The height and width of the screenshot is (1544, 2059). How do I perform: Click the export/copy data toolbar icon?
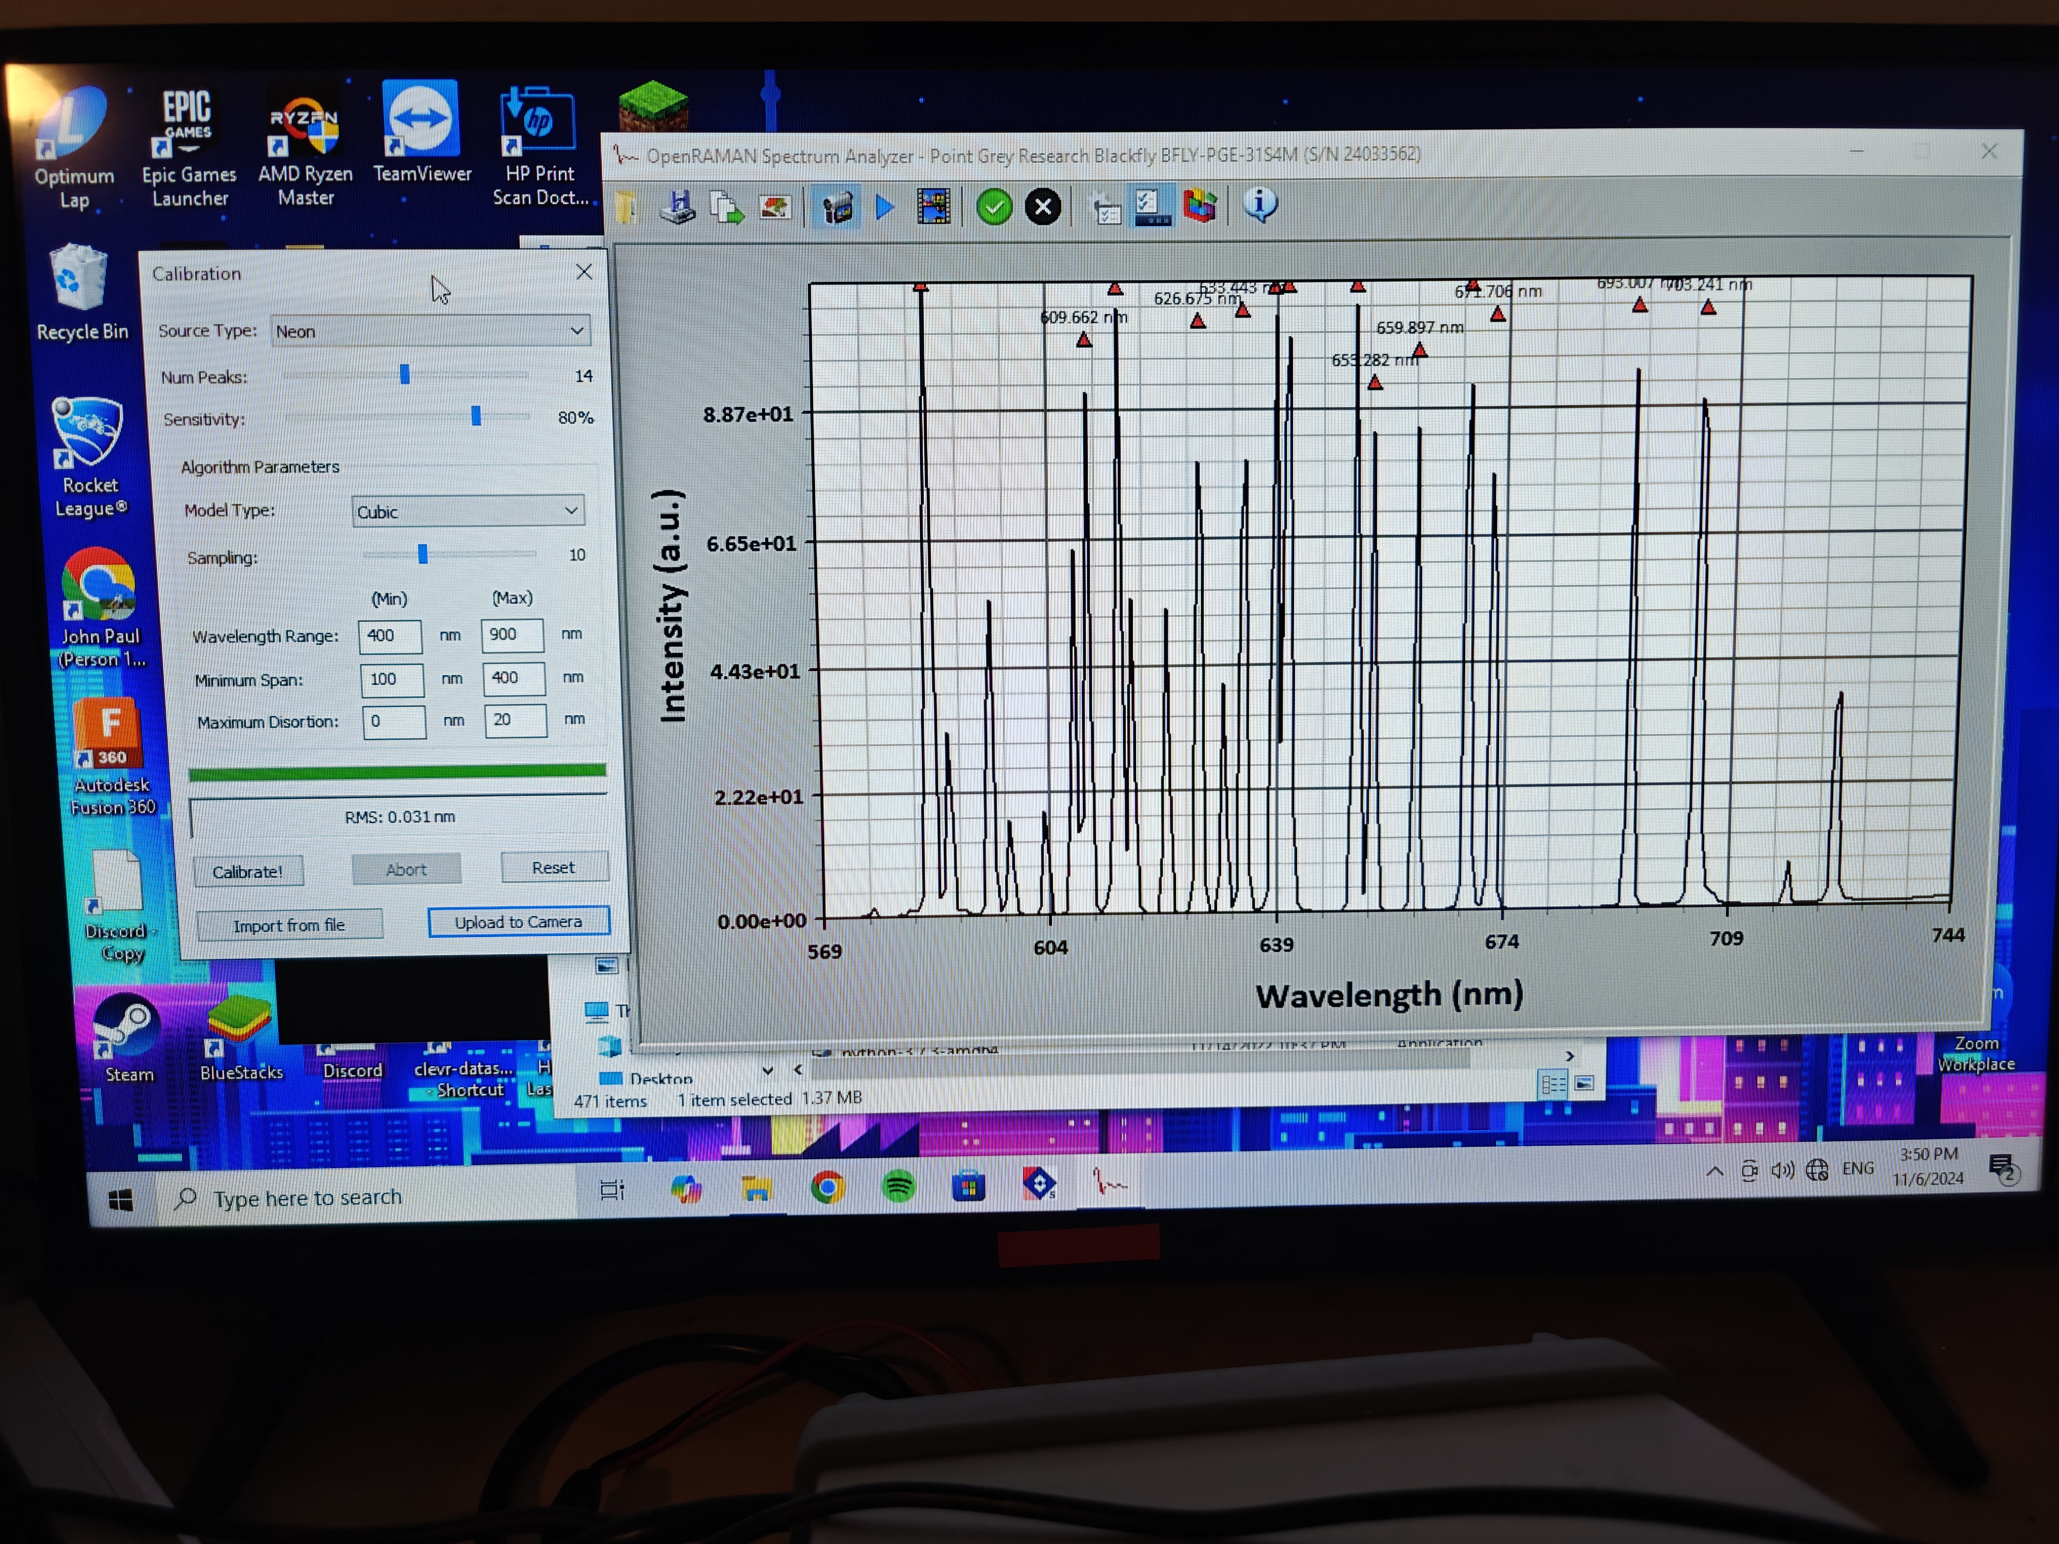pos(727,207)
